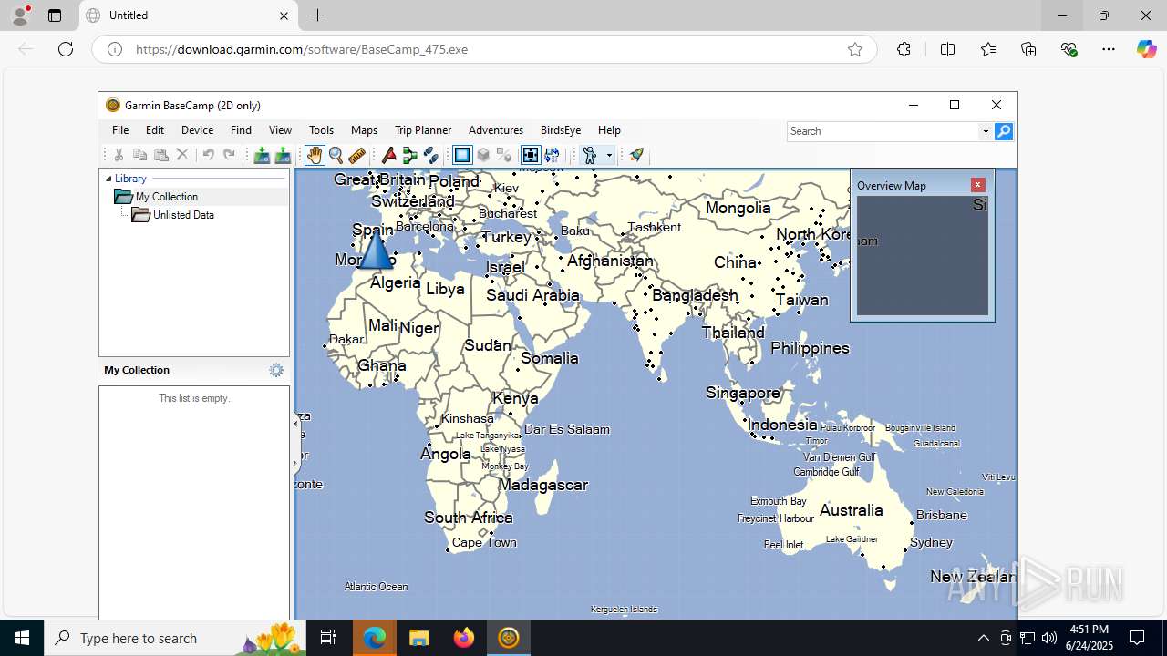Click the lower sidebar expand arrow
The height and width of the screenshot is (656, 1167).
[294, 463]
